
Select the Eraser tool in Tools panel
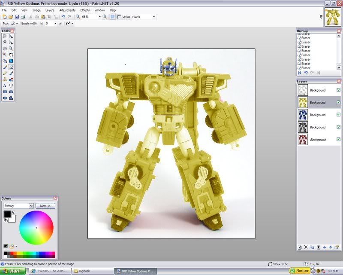(11, 67)
